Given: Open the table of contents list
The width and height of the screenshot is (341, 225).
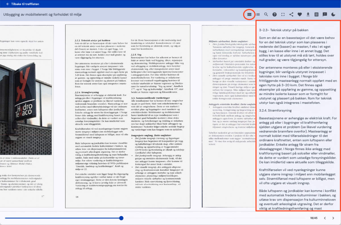Looking at the screenshot, I should point(258,14).
